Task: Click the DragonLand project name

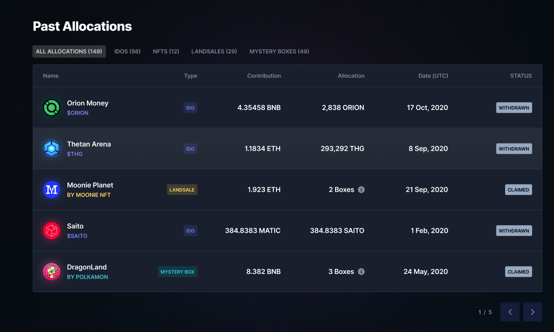Action: point(87,267)
